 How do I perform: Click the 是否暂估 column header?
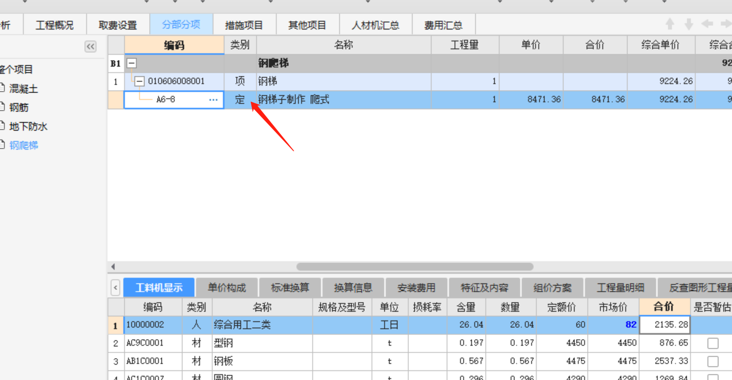[x=712, y=307]
